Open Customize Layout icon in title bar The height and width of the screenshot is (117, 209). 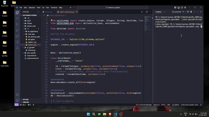[x=185, y=7]
